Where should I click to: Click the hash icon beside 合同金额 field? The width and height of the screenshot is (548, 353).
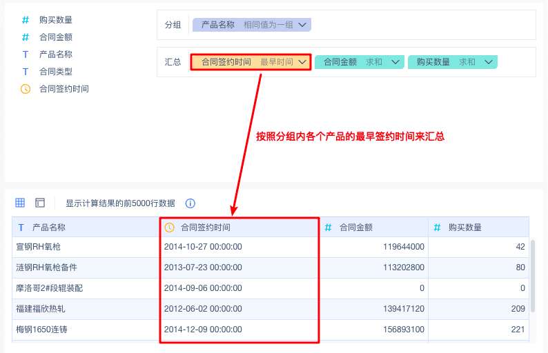pos(26,37)
